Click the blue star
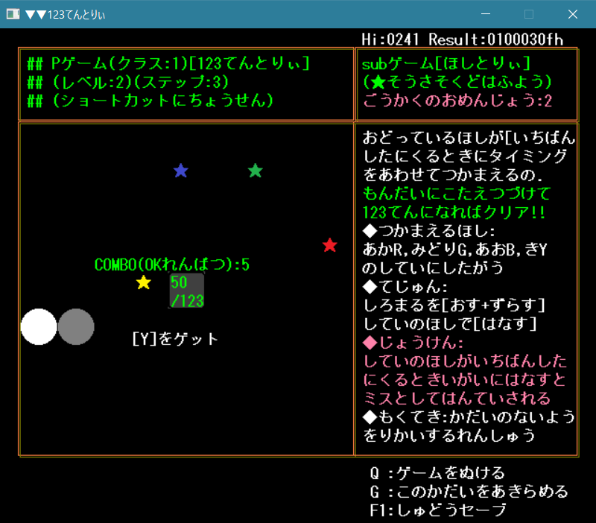Screen dimensions: 596x523 coord(181,171)
